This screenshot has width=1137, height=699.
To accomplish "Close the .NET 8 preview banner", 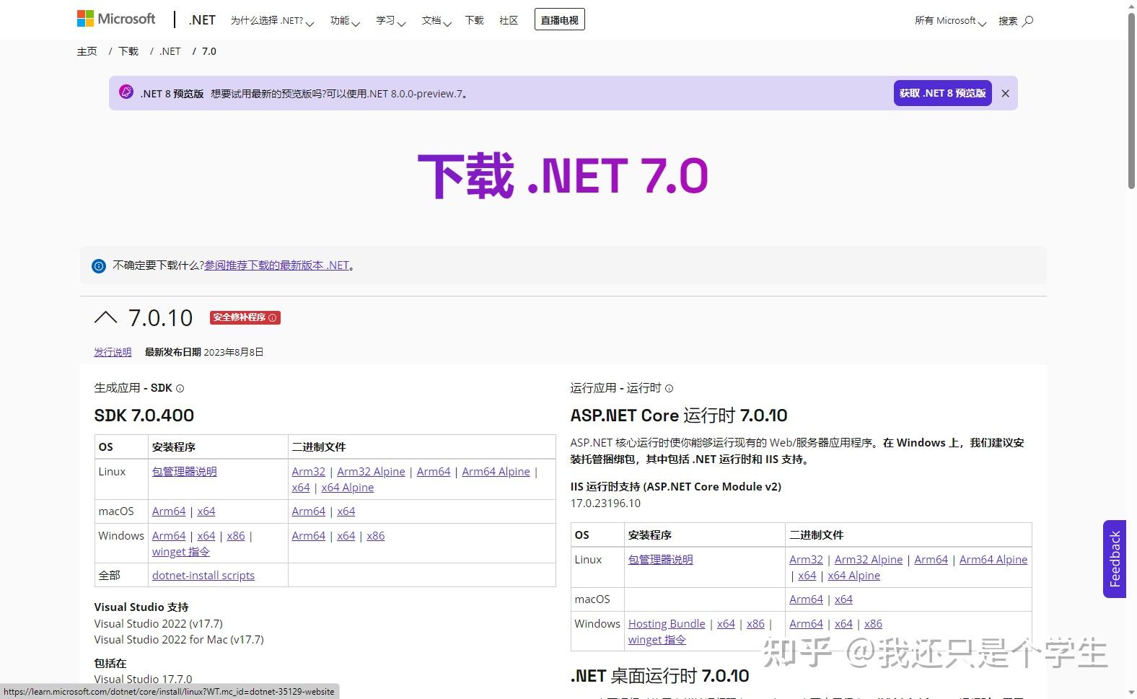I will [1005, 93].
